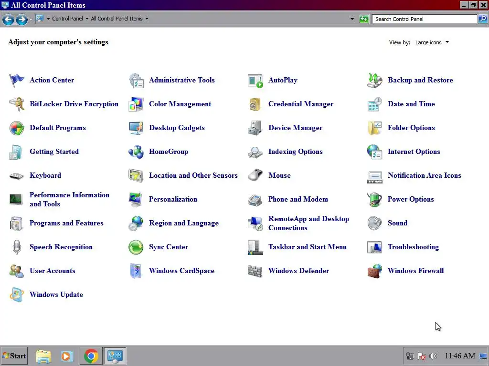Click the Search Control Panel field
Image resolution: width=489 pixels, height=366 pixels.
(425, 19)
